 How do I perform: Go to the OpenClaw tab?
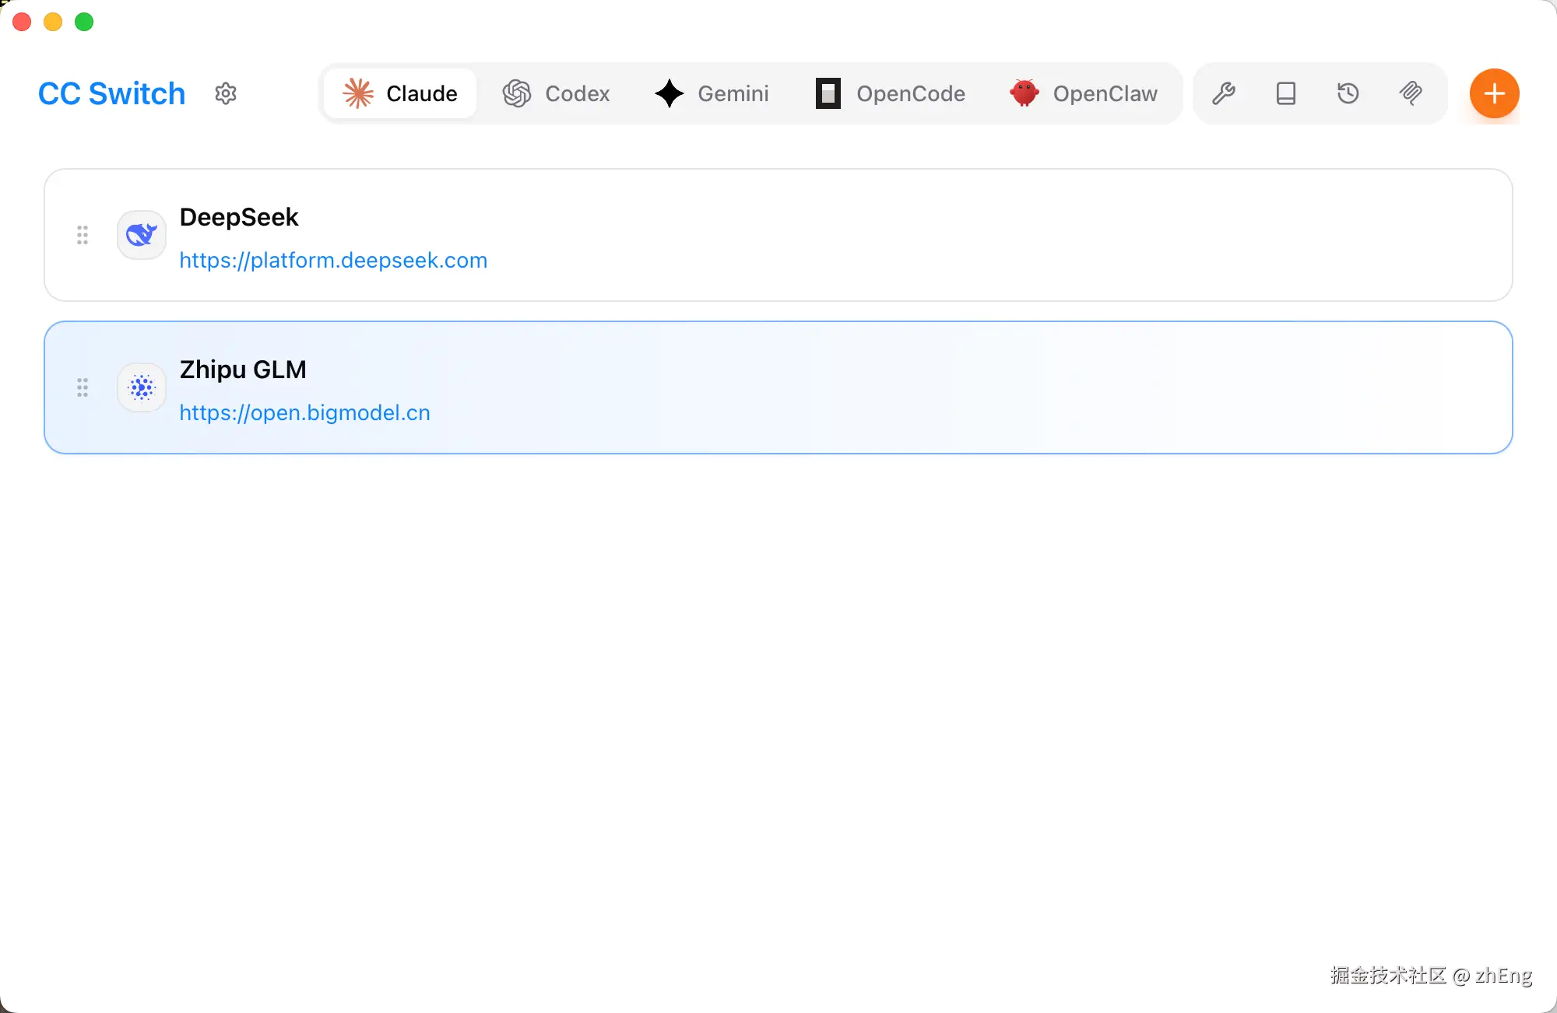coord(1084,93)
